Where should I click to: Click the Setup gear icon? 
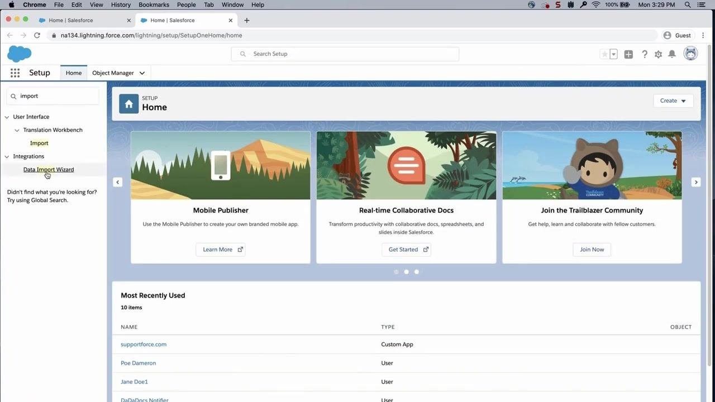click(x=659, y=54)
